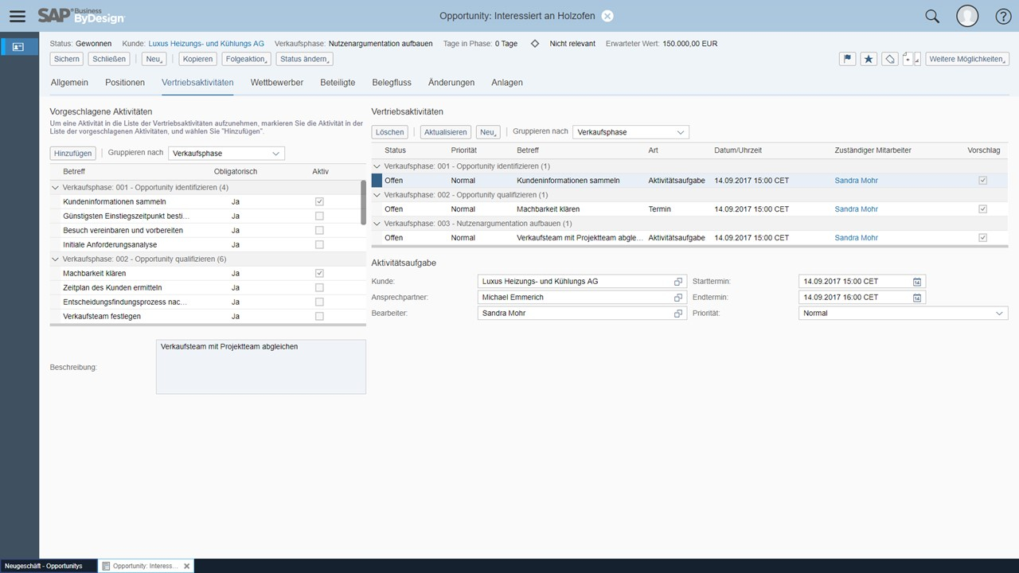Open calendar picker for Starttermin

[x=917, y=282]
